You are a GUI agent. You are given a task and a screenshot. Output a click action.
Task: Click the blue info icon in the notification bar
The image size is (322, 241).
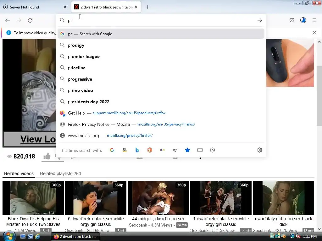click(8, 33)
